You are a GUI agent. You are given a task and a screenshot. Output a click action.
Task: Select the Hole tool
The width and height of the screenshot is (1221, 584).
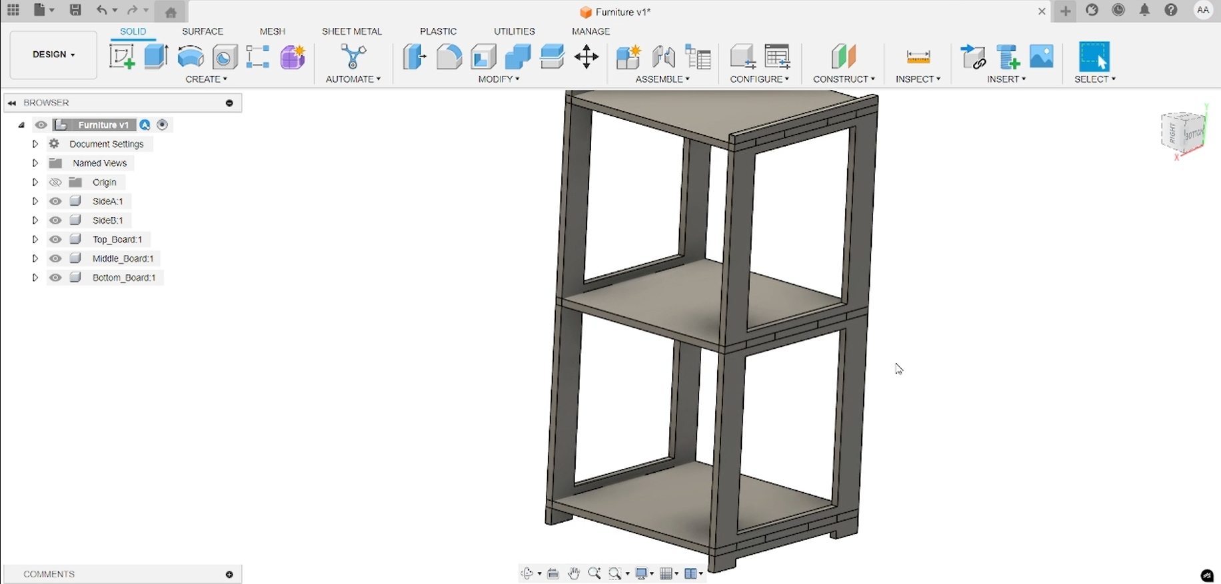point(225,57)
